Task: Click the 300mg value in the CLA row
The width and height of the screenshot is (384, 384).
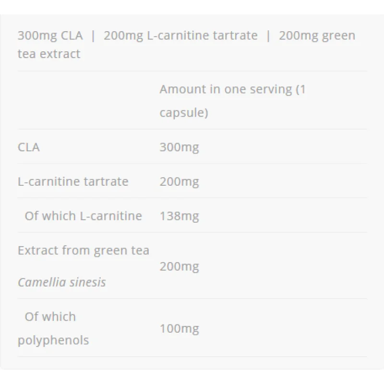Action: click(x=179, y=147)
